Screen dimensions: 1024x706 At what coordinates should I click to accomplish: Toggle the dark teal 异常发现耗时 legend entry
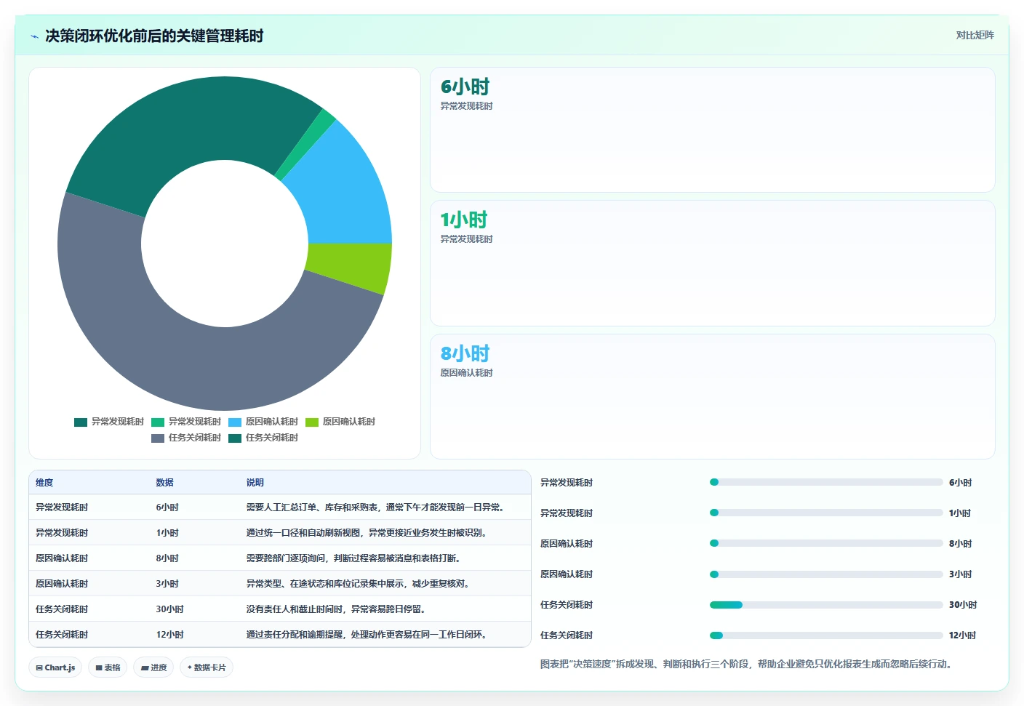tap(109, 422)
